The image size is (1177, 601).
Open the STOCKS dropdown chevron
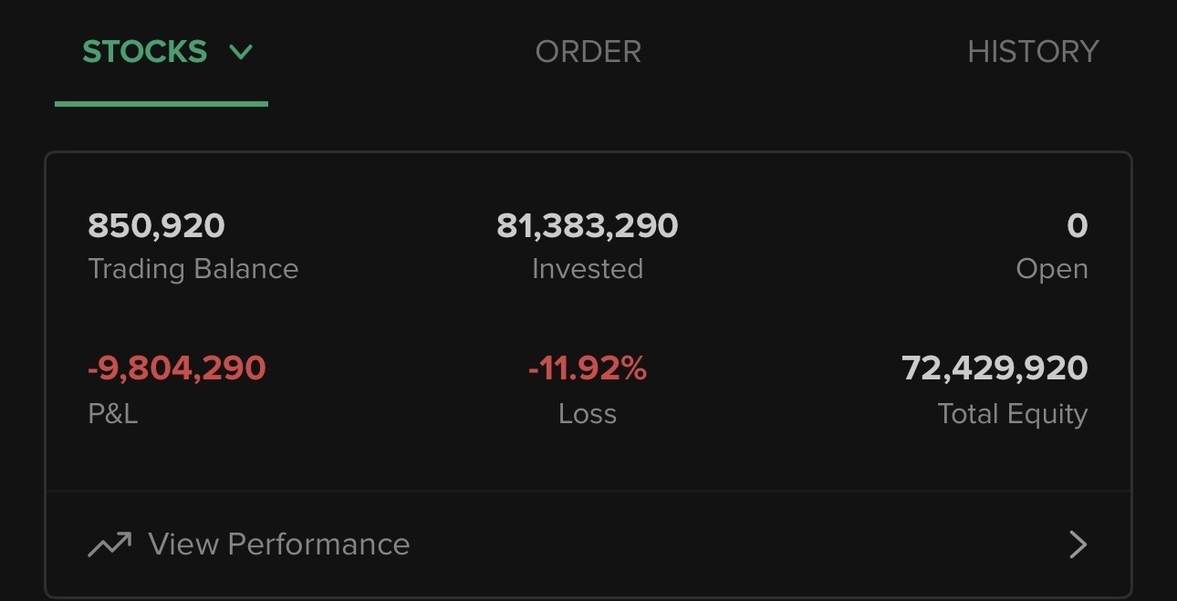pos(241,53)
